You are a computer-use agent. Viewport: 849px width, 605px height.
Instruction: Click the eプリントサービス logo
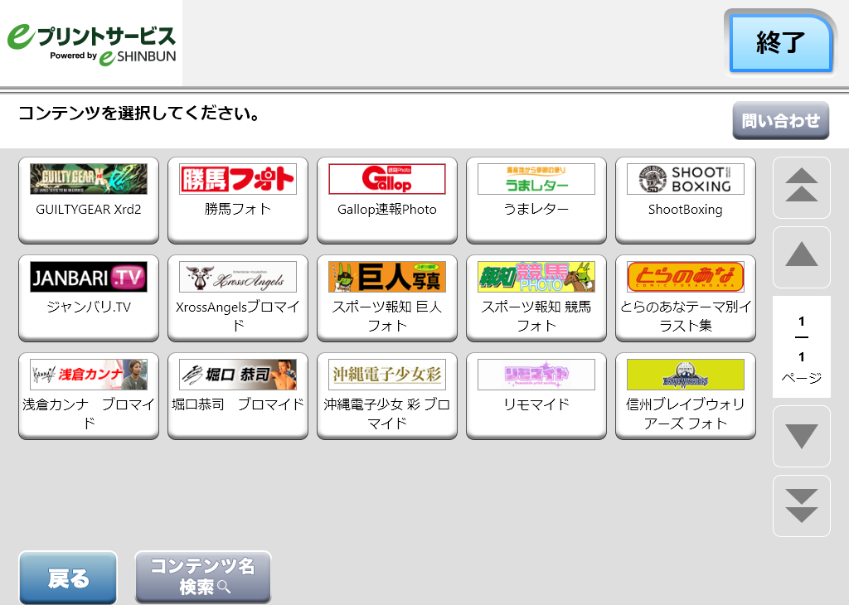[x=91, y=43]
